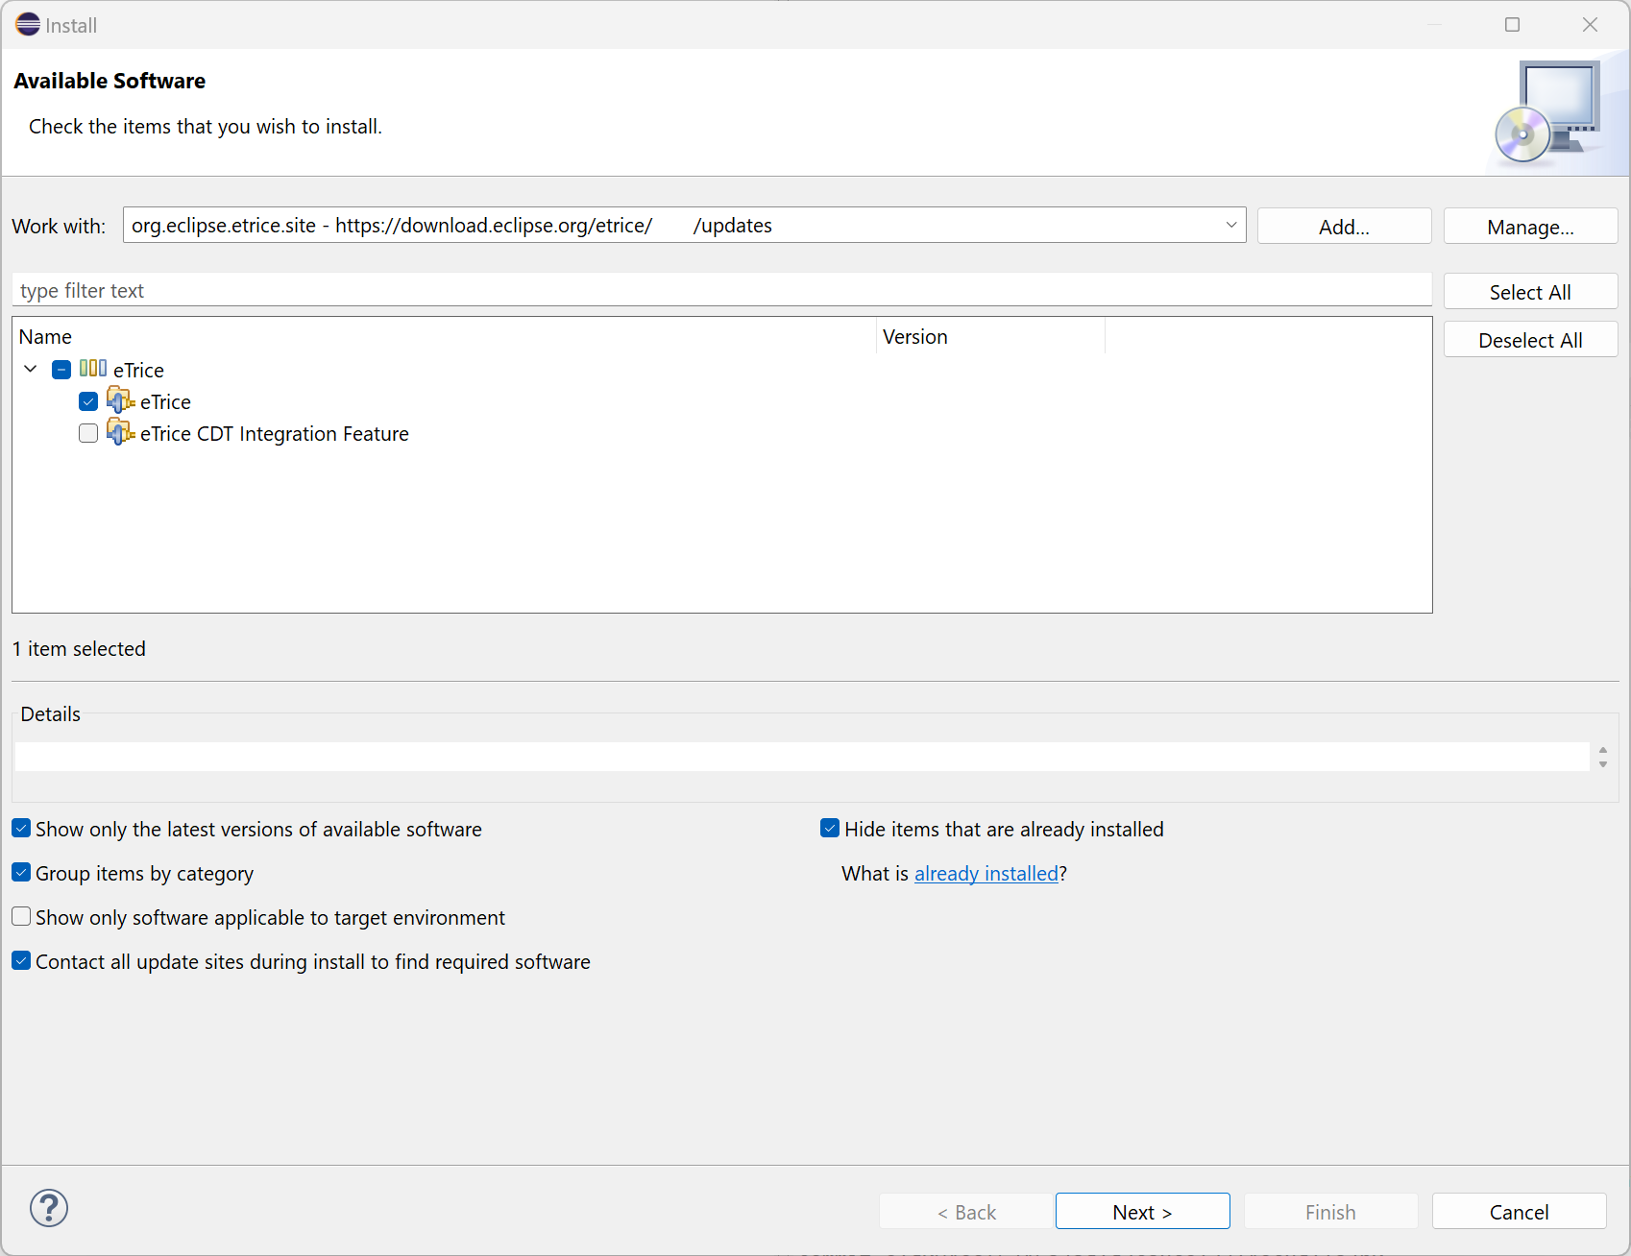
Task: Click the Details text area
Action: tap(802, 756)
